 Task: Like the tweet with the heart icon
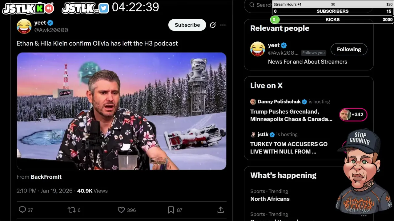[121, 210]
